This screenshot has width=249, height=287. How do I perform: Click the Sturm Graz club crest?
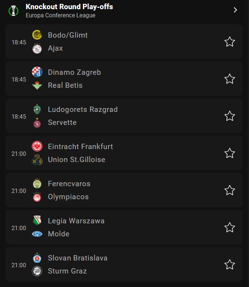(37, 271)
